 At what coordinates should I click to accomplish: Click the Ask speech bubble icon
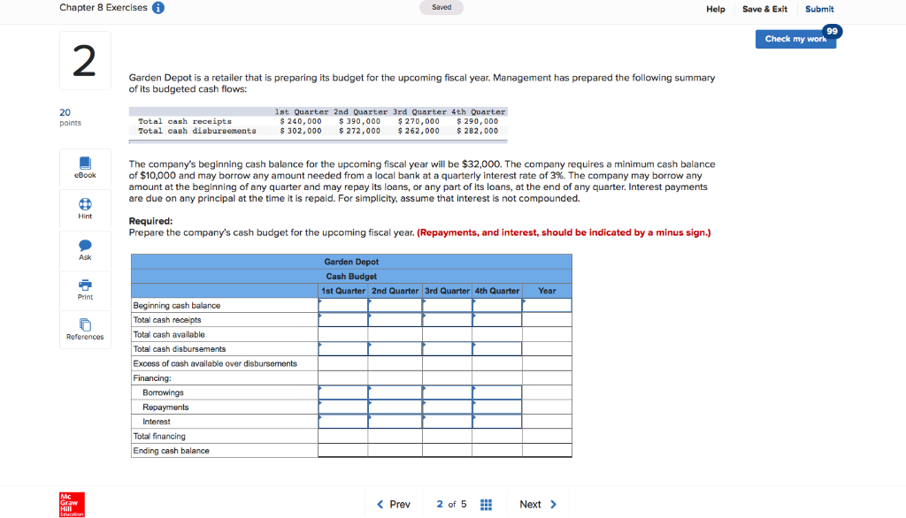84,250
